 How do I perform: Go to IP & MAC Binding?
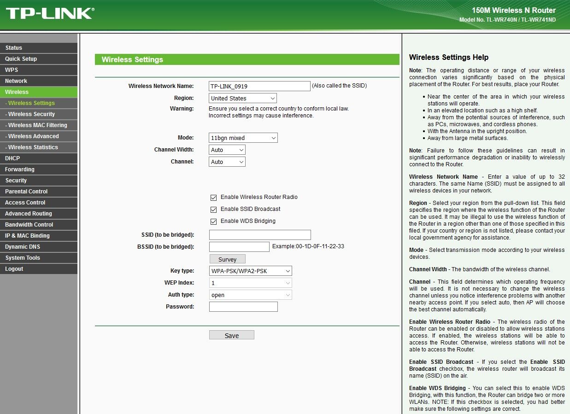tap(39, 236)
